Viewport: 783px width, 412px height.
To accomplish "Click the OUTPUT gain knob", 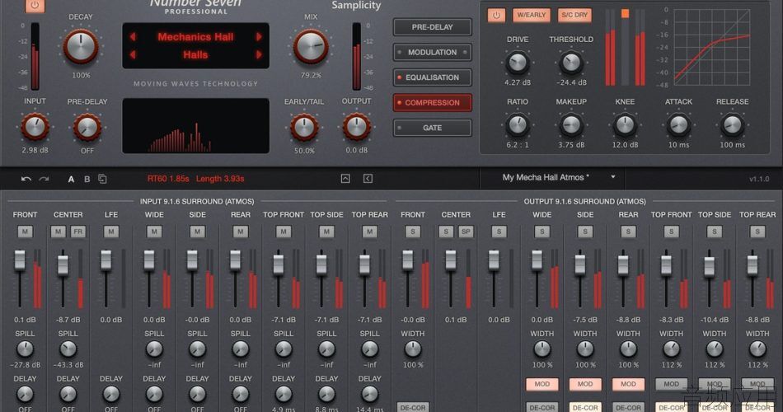I will tap(357, 127).
